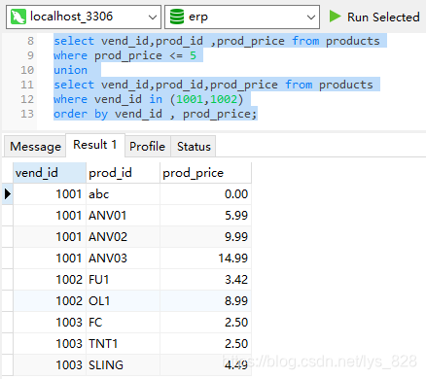Image resolution: width=426 pixels, height=379 pixels.
Task: Select the current-row arrow indicator for the abc row
Action: (x=8, y=194)
